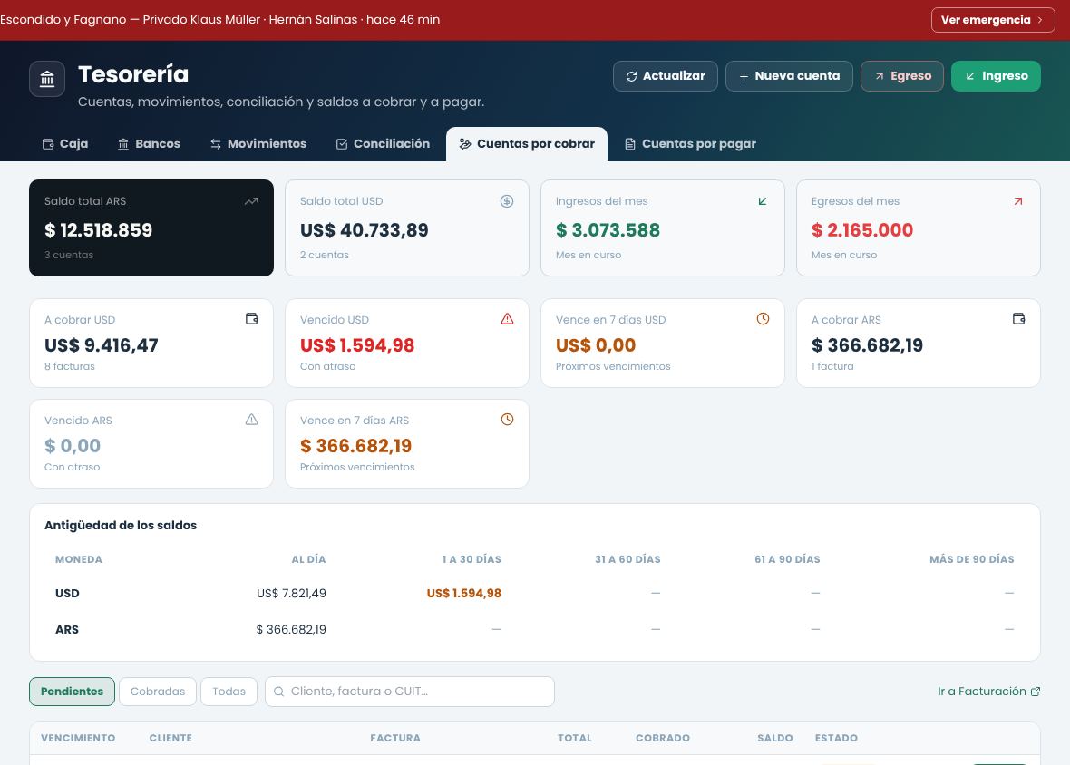
Task: Click the 1 A 30 DÍAS column heading
Action: (x=472, y=559)
